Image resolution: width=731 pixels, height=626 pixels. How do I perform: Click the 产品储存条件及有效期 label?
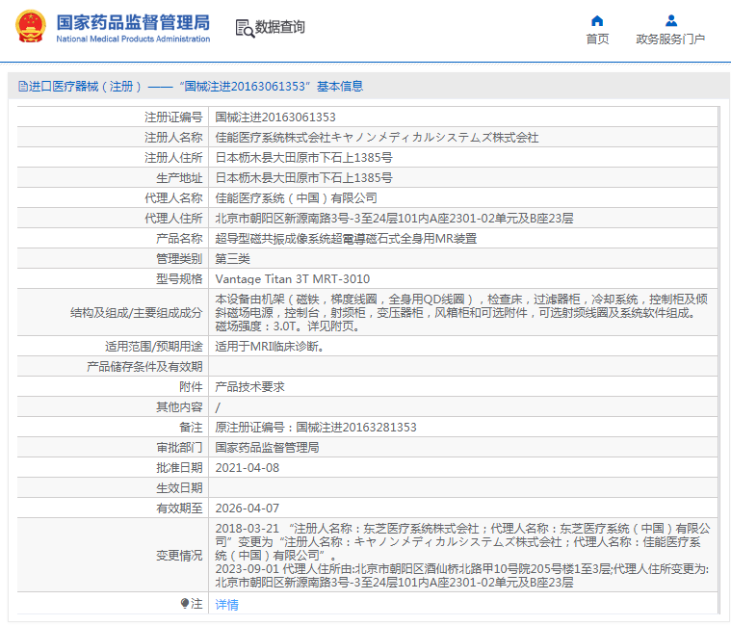tap(144, 367)
